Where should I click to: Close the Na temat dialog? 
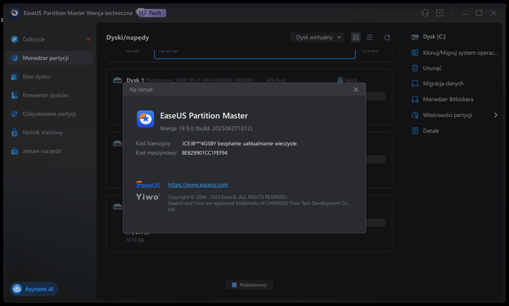(x=356, y=89)
